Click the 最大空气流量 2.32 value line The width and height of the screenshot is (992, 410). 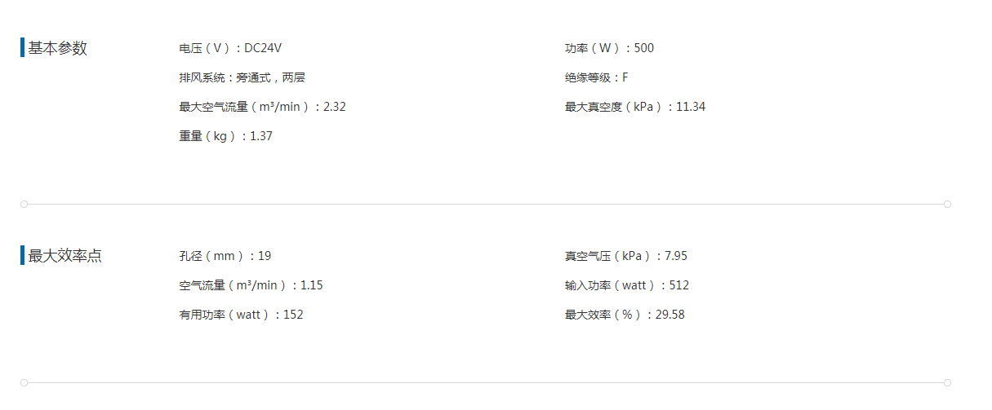(262, 107)
